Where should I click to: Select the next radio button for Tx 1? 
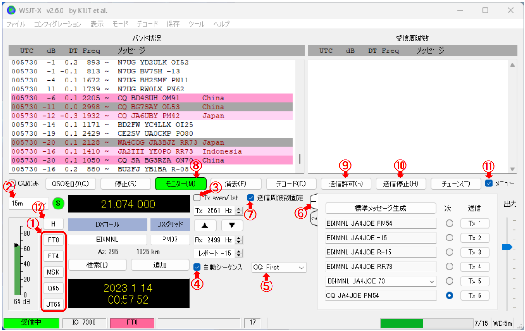pos(449,223)
